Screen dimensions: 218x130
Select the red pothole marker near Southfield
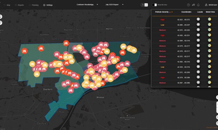41,49
